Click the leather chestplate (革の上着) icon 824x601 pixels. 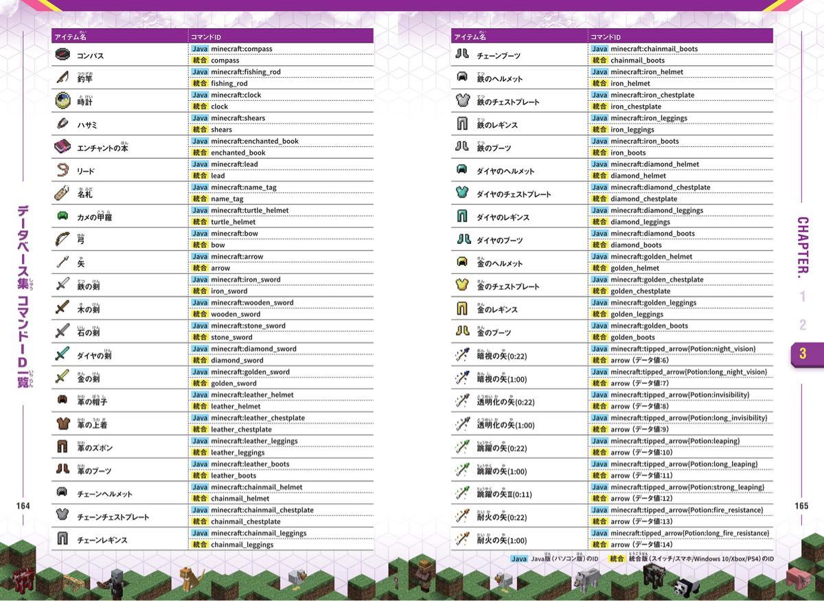pyautogui.click(x=62, y=424)
